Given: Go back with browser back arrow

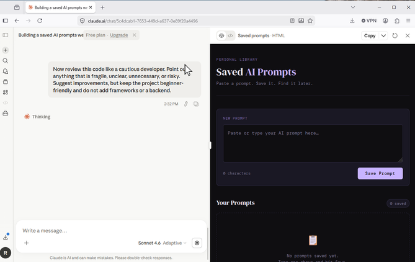Looking at the screenshot, I should click(17, 20).
